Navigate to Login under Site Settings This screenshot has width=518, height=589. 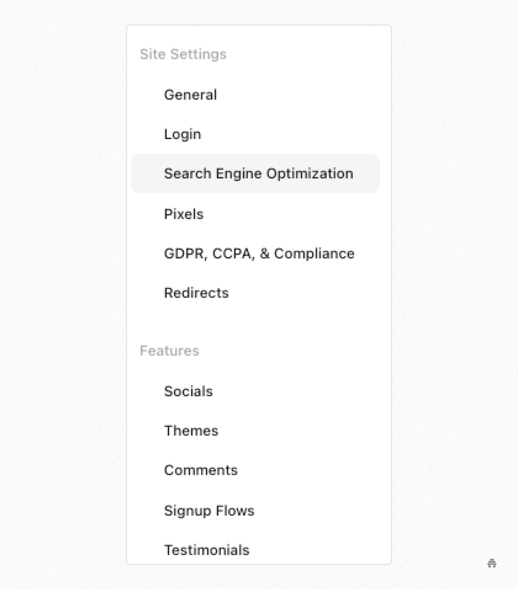point(182,134)
